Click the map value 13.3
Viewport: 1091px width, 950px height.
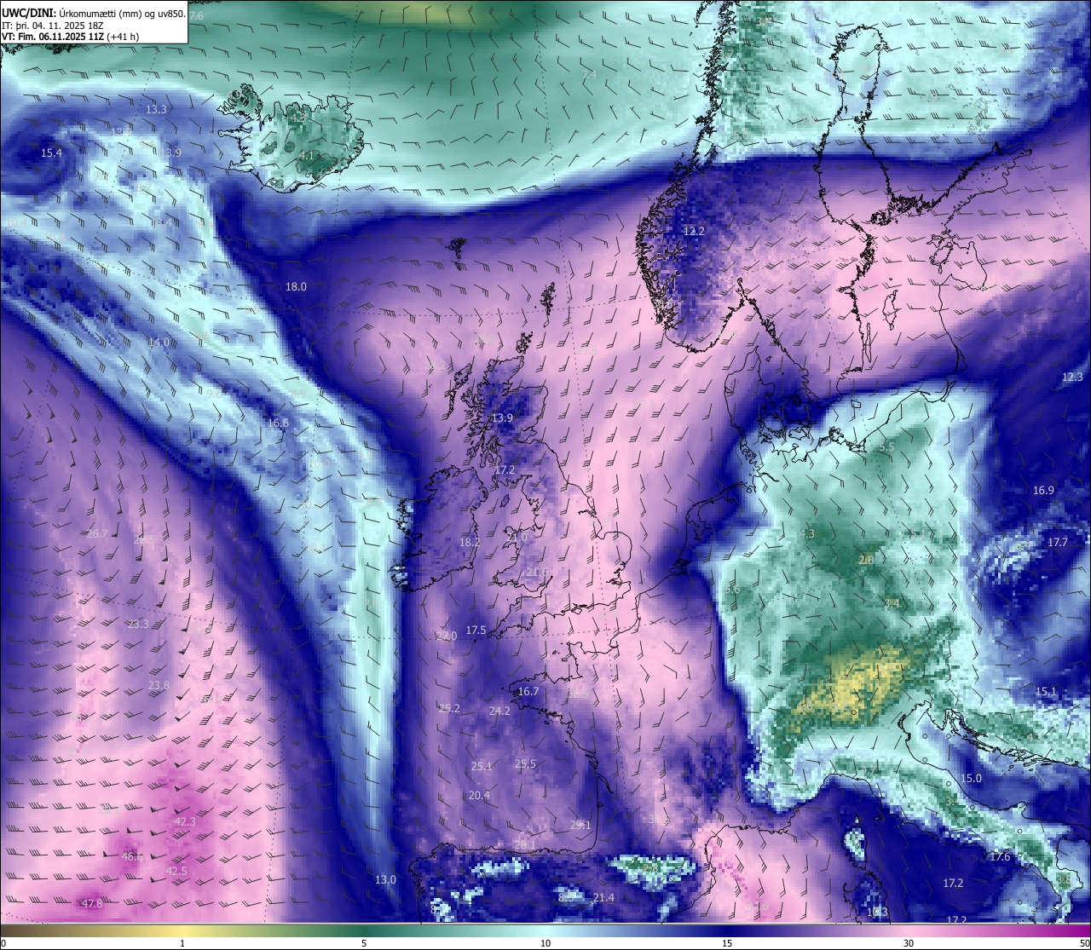coord(156,110)
